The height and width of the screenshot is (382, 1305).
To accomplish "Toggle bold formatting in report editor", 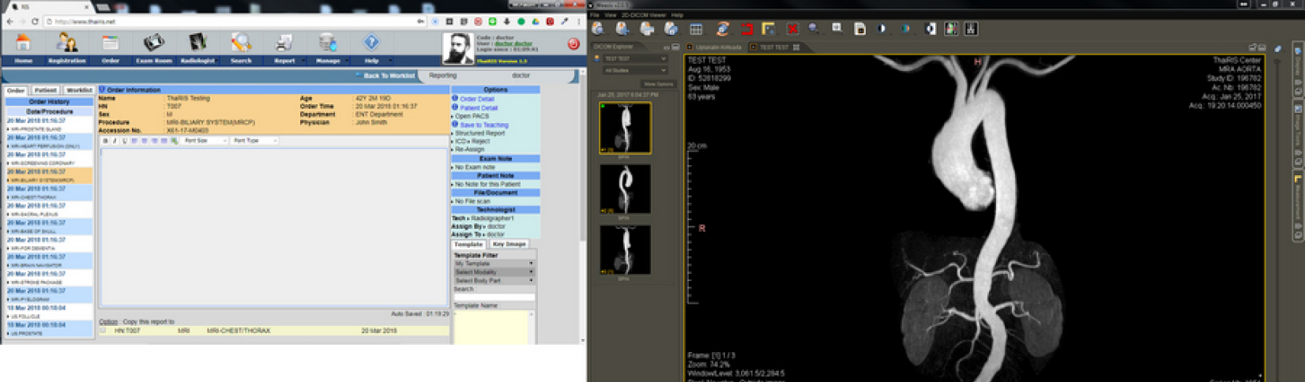I will [106, 140].
